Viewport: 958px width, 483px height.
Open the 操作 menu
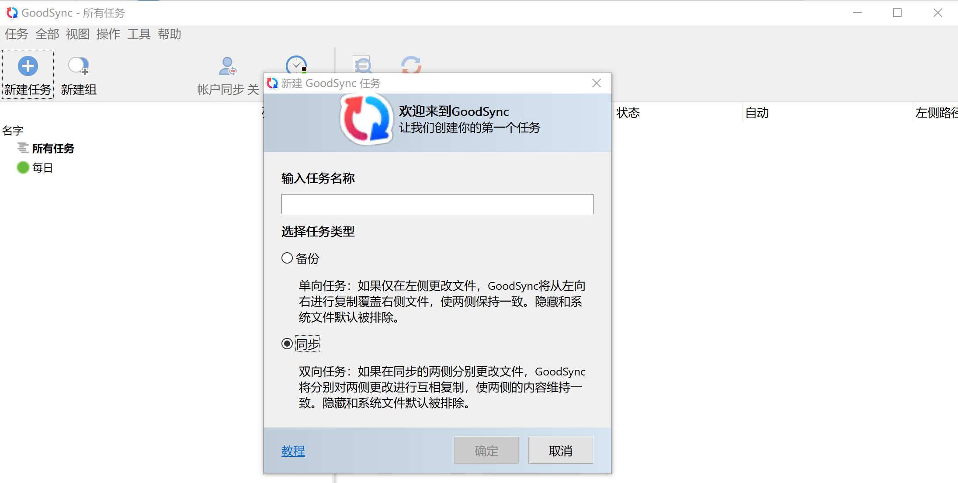point(108,34)
